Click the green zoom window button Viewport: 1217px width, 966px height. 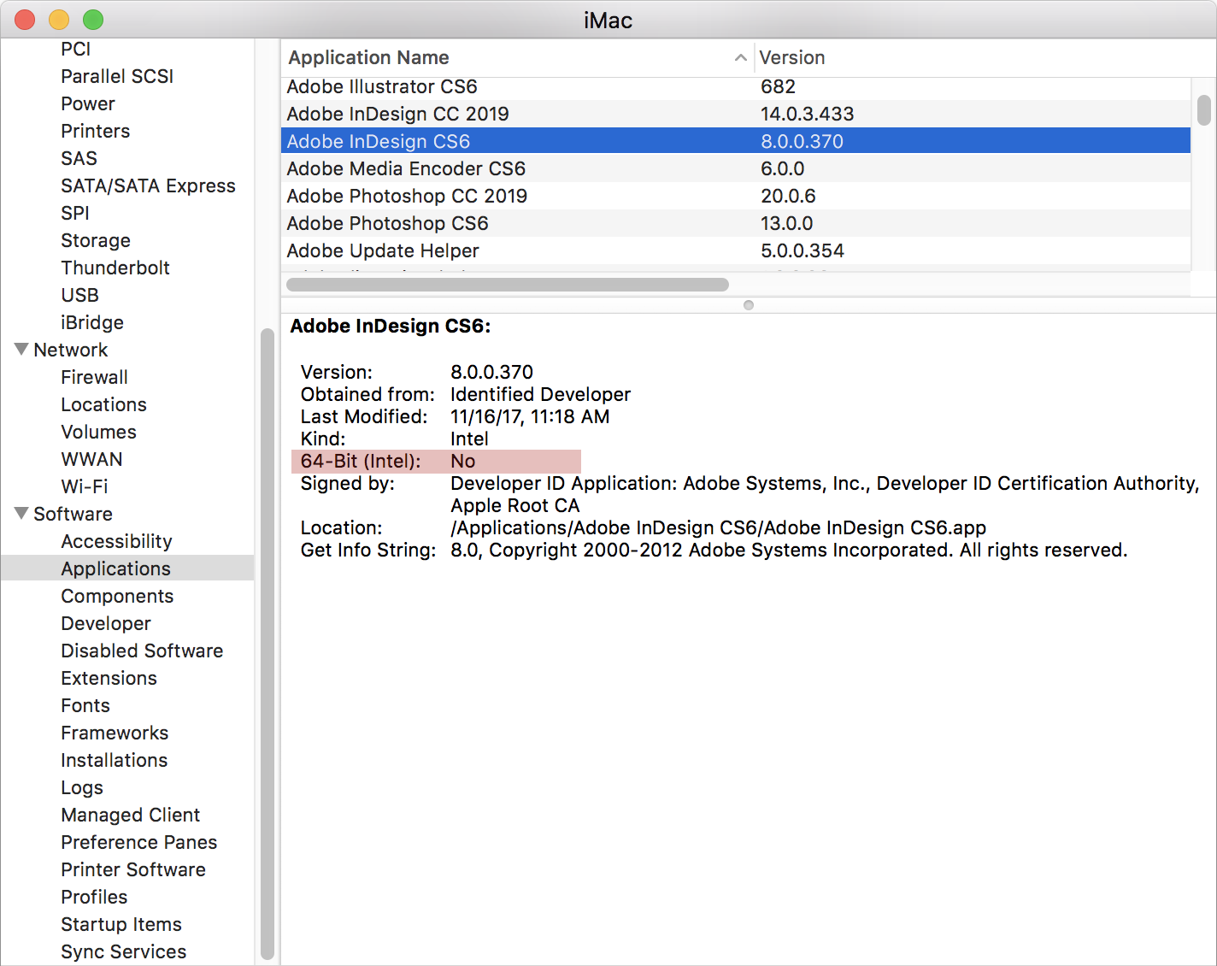click(x=92, y=19)
